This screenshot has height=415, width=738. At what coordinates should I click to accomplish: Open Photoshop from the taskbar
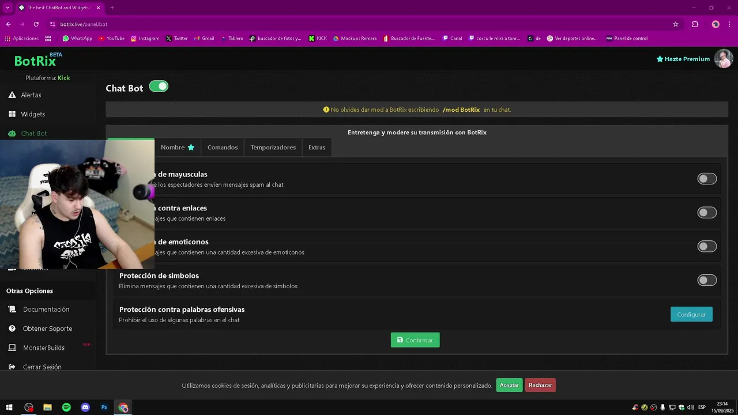click(104, 408)
